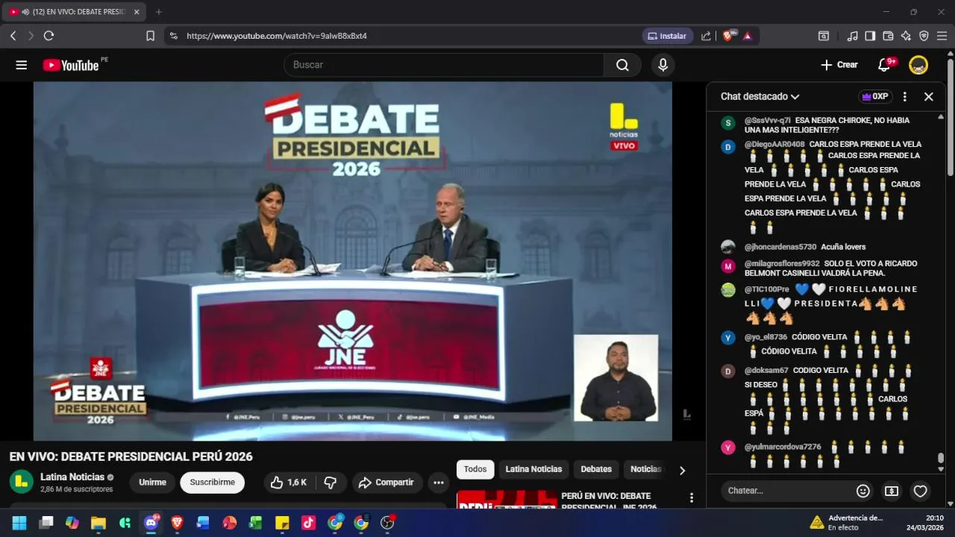This screenshot has height=537, width=955.
Task: Open more video actions ellipsis
Action: (x=439, y=483)
